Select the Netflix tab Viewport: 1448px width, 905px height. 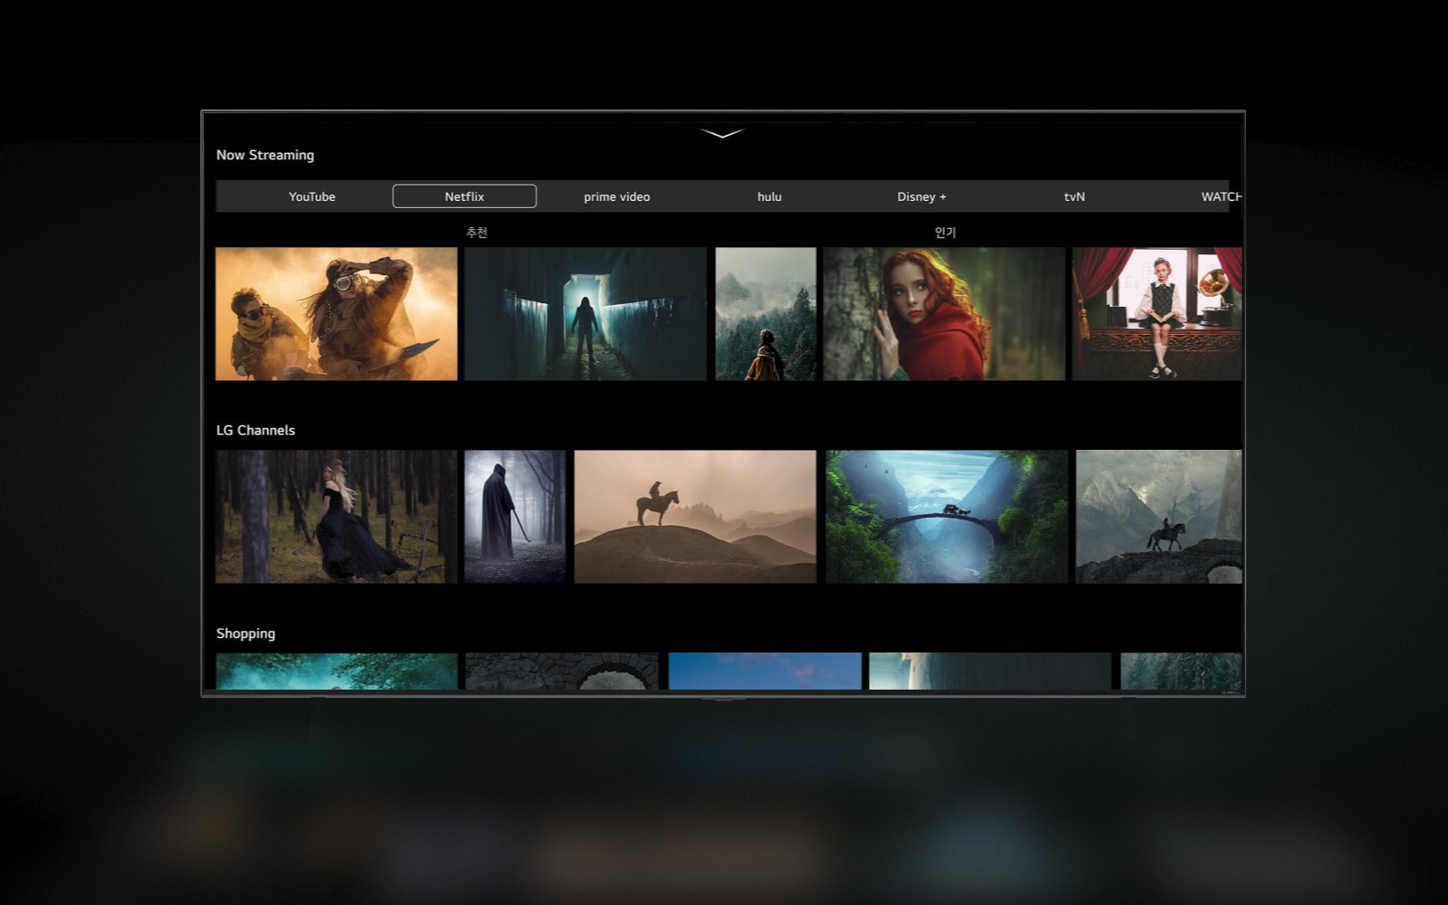462,195
